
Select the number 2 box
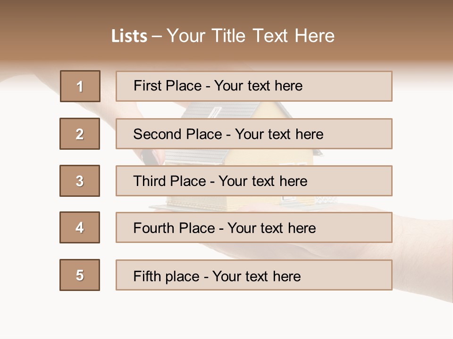tap(80, 134)
